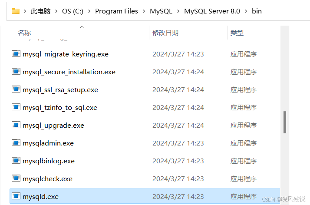Click 应用程序 type of mysql_migrate_keyring.exe
The width and height of the screenshot is (310, 205).
click(244, 54)
